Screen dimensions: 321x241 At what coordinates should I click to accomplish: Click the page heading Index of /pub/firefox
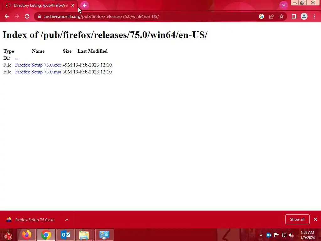click(105, 35)
